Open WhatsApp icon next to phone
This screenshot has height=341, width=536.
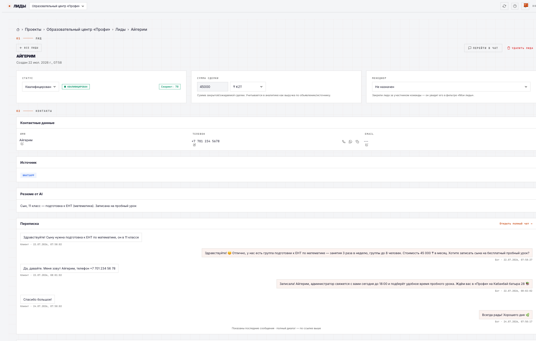(x=350, y=142)
